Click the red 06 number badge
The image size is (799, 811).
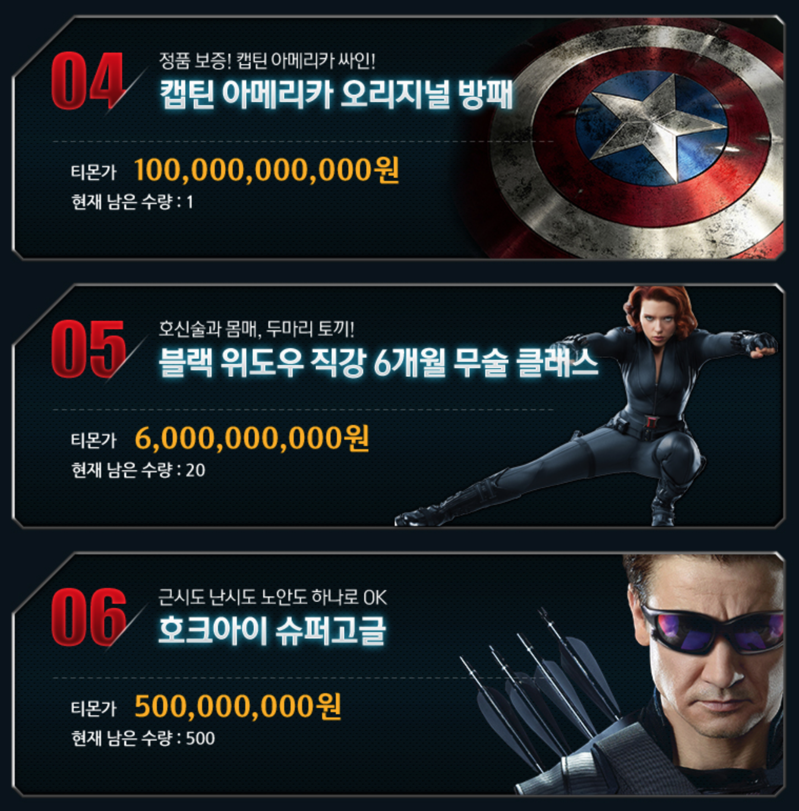[88, 617]
